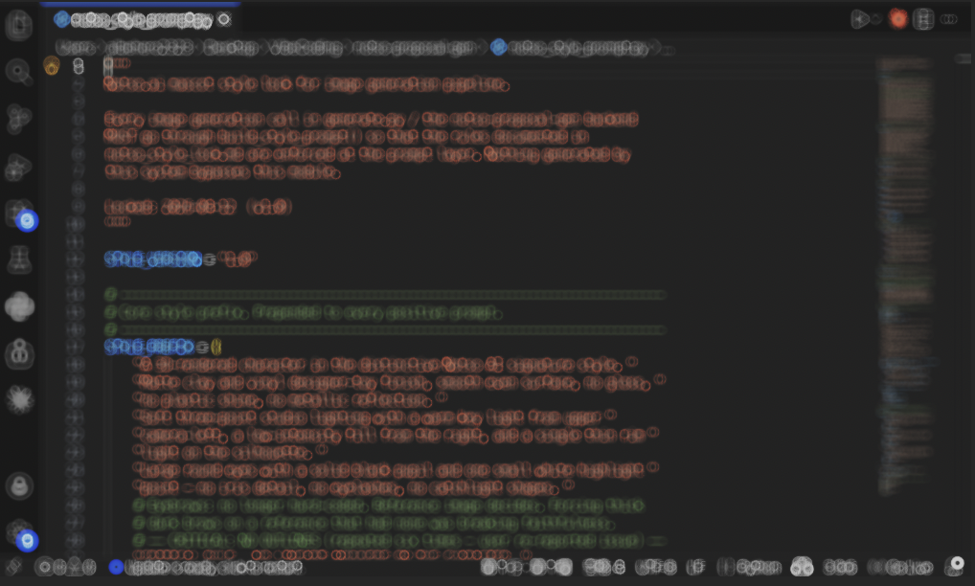
Task: Click the unsaved dot on the file tab
Action: tap(224, 20)
